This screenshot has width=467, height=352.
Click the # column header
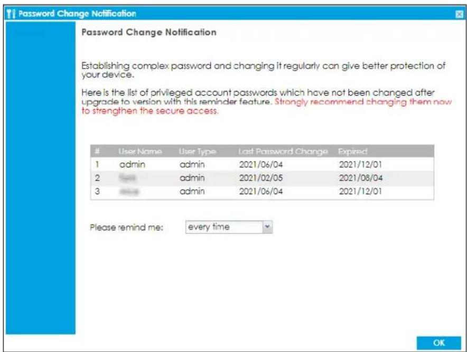tap(97, 151)
